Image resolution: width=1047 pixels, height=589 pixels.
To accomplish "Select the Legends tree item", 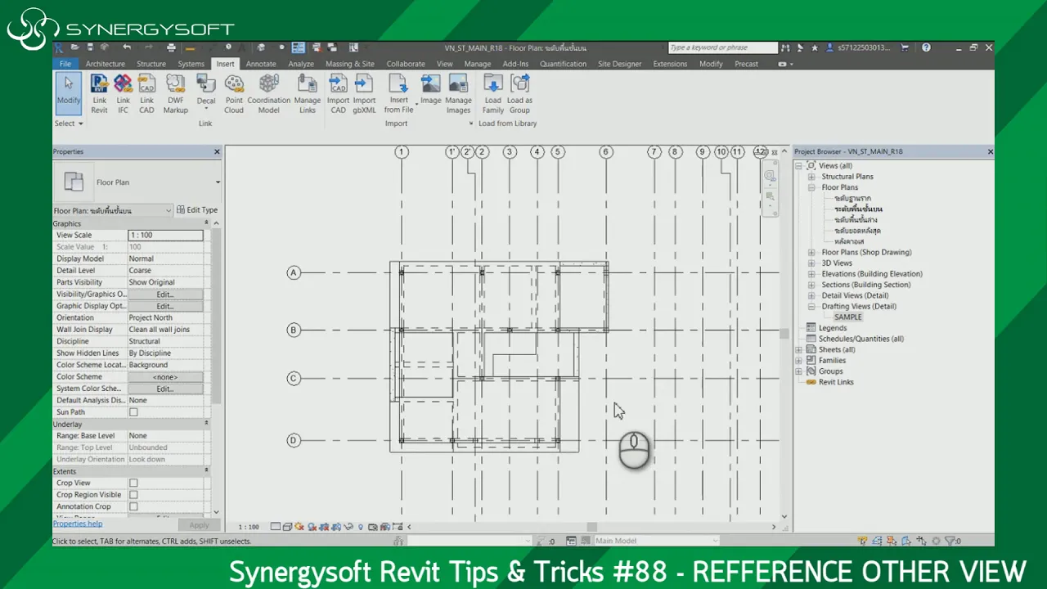I will 833,328.
